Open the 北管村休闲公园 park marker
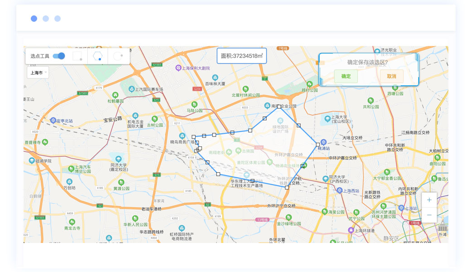Screen dimensions: 471x272 coord(246,89)
